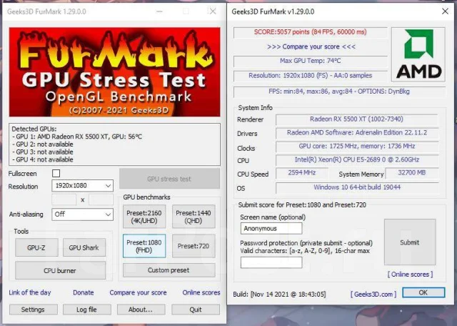Visit the [ Geeks3D.com ] link
This screenshot has width=457, height=326.
[373, 295]
